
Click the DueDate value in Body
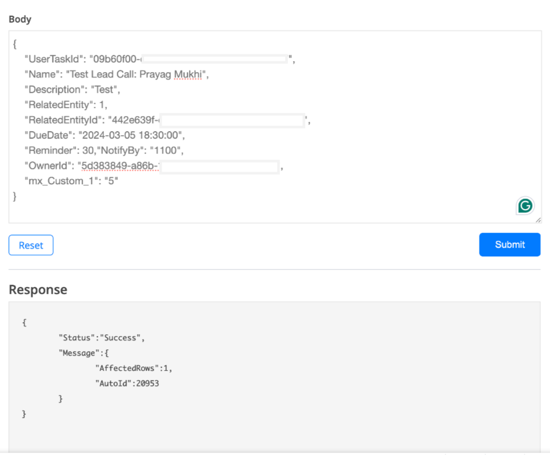coord(131,136)
